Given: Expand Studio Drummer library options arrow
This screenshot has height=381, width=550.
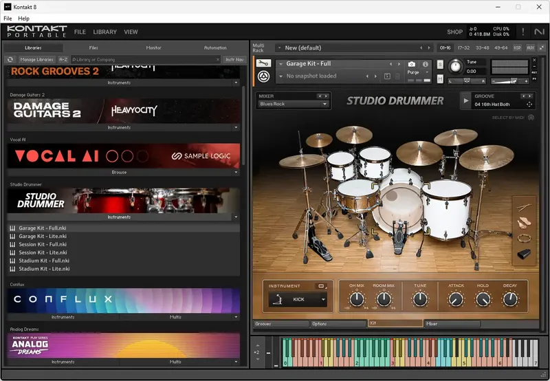Looking at the screenshot, I should click(x=236, y=217).
